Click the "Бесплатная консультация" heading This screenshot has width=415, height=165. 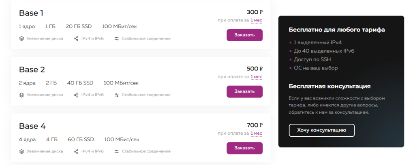pos(329,86)
